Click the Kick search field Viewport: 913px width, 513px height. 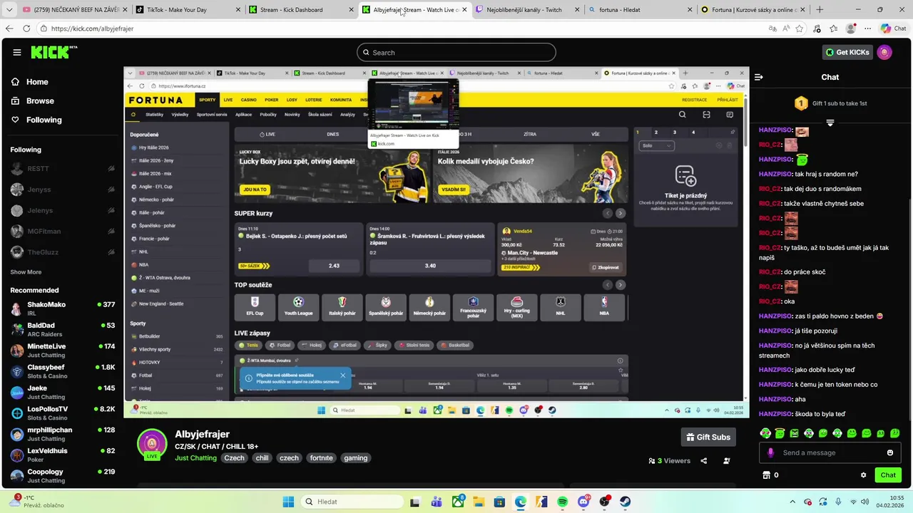click(456, 52)
